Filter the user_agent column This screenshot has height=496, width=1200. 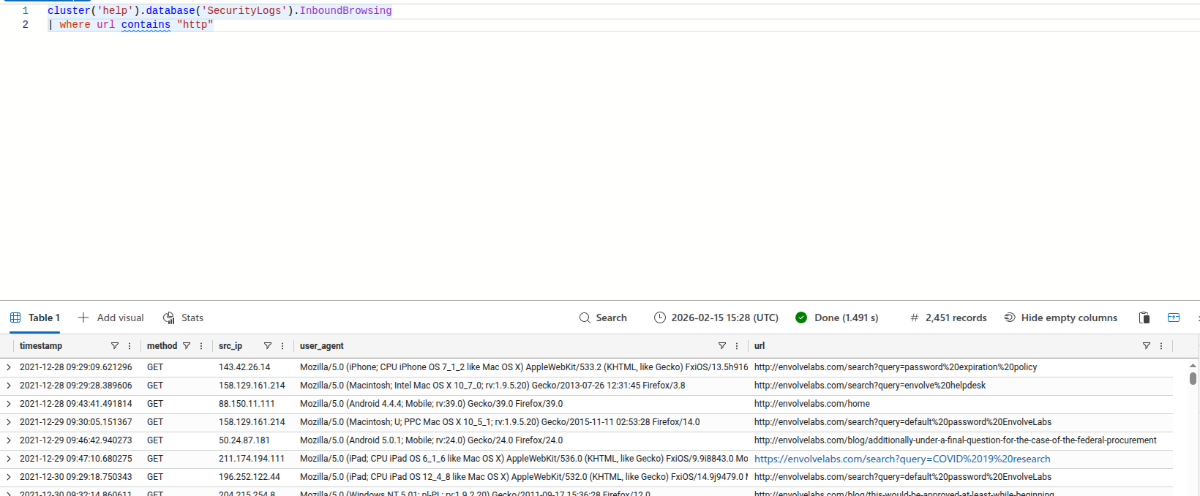pyautogui.click(x=721, y=346)
